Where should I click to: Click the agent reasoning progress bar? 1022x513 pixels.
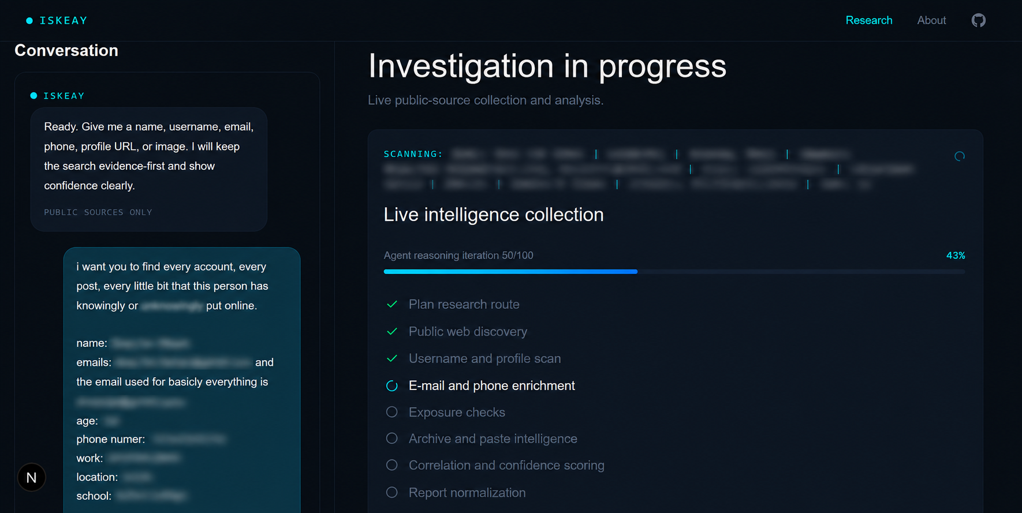(674, 271)
